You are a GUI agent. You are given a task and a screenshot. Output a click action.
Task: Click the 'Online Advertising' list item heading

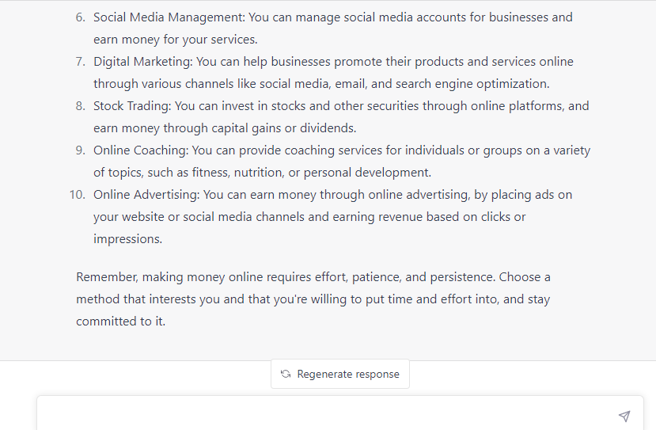tap(146, 195)
